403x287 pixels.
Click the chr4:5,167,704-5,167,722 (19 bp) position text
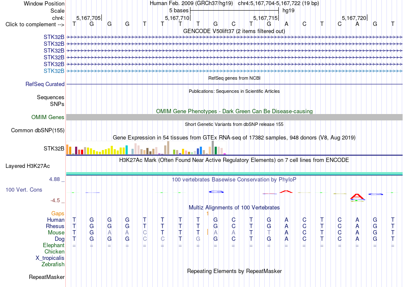coord(278,3)
